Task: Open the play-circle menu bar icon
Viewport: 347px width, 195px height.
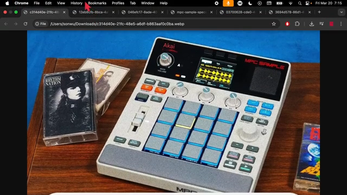Action: (x=260, y=3)
